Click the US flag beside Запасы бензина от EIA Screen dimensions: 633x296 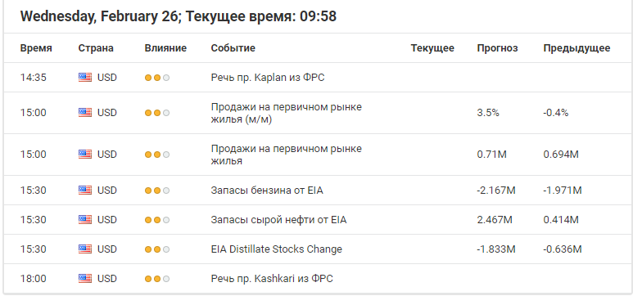pyautogui.click(x=85, y=190)
